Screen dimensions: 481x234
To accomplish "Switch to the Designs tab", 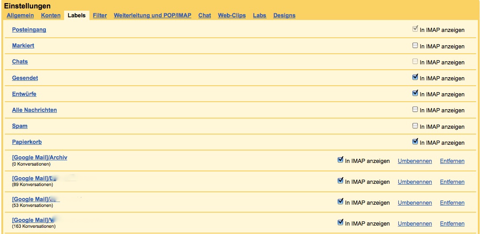I will point(284,16).
